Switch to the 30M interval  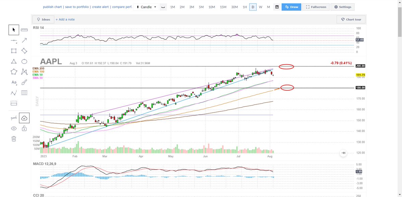point(234,7)
